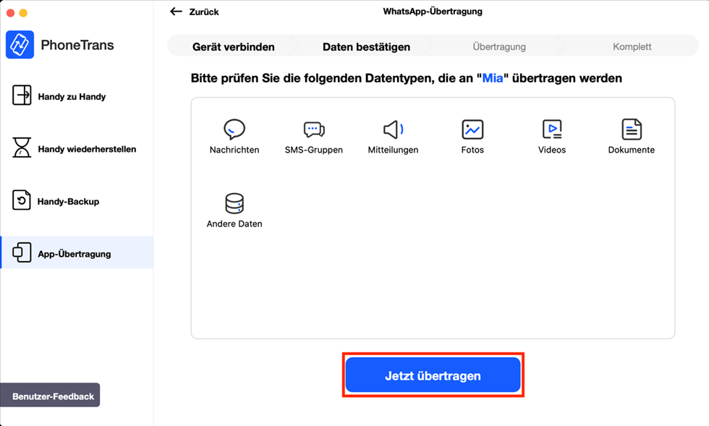The width and height of the screenshot is (709, 426).
Task: Go to Komplett step
Action: pos(632,46)
